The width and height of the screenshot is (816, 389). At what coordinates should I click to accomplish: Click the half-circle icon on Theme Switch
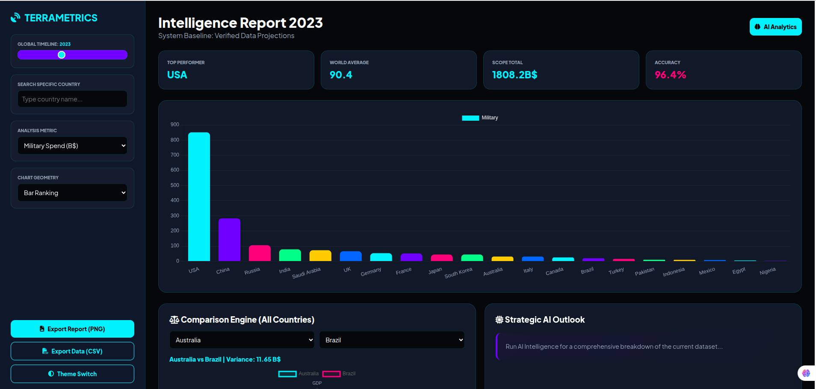point(51,374)
